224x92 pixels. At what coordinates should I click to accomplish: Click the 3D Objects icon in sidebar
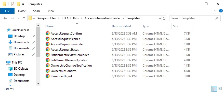pyautogui.click(x=10, y=69)
